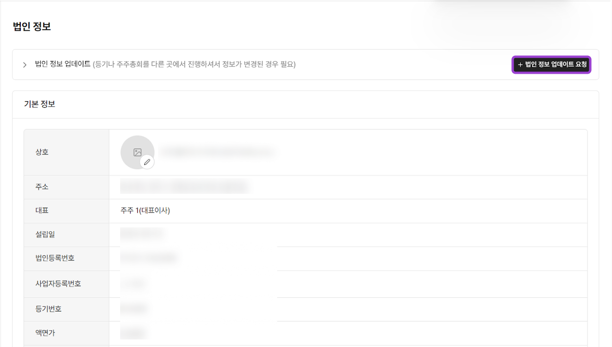Click the pencil edit icon on company logo
612x347 pixels.
[x=147, y=162]
